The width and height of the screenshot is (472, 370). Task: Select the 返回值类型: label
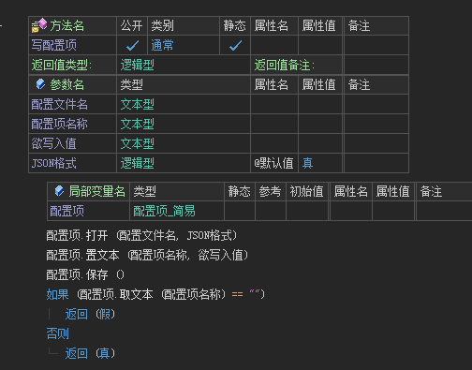point(62,65)
